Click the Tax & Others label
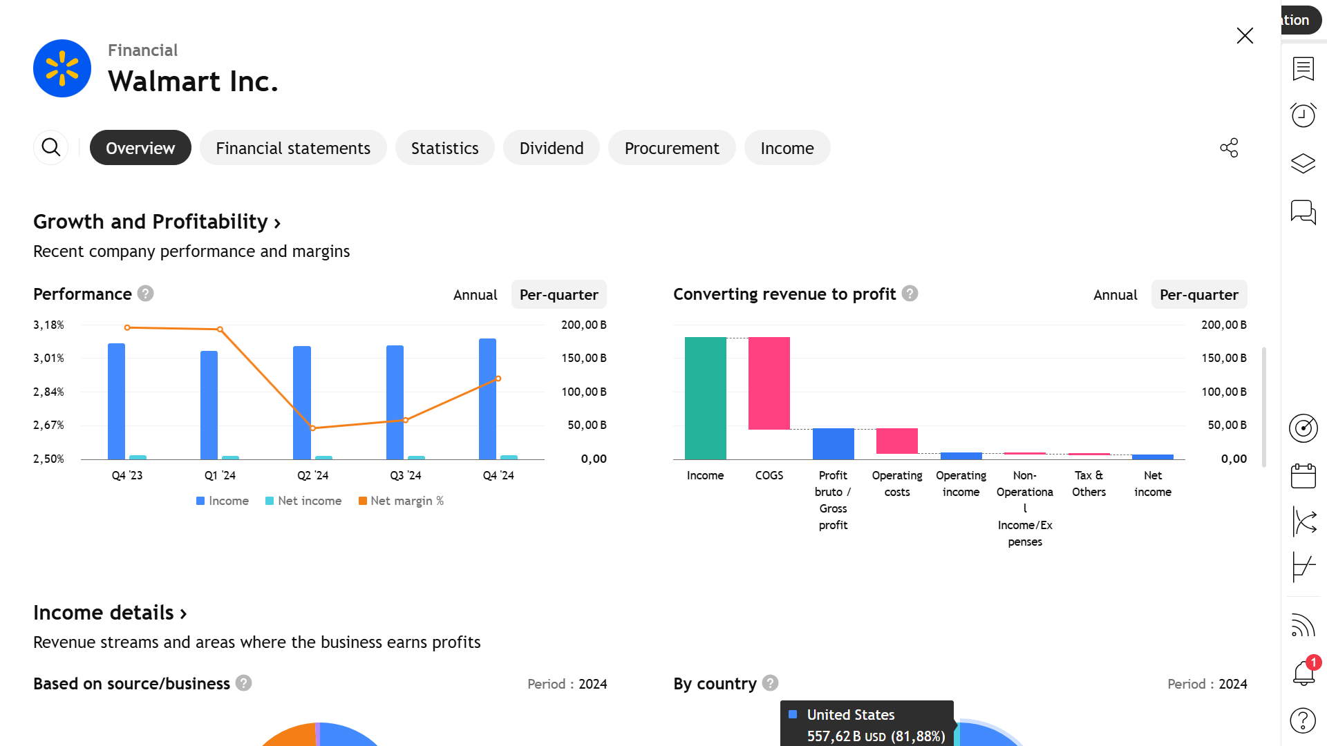 coord(1089,484)
